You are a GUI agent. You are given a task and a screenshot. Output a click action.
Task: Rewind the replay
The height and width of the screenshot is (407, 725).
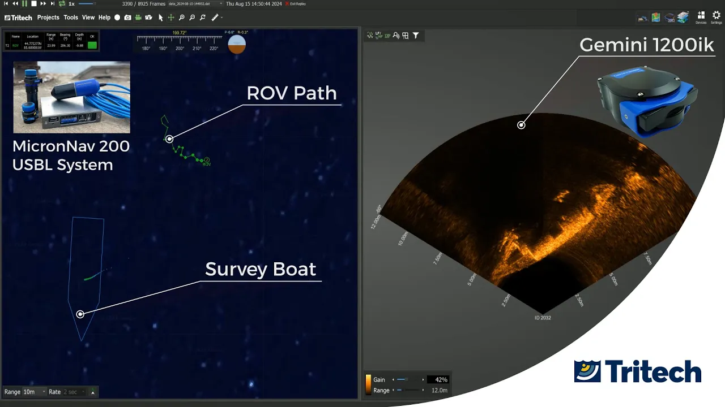[x=15, y=3]
